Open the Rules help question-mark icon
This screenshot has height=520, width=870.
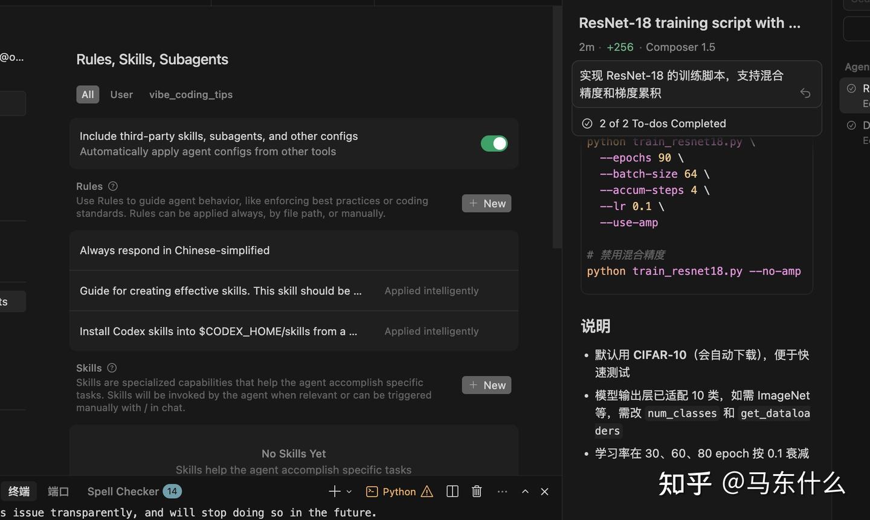113,186
